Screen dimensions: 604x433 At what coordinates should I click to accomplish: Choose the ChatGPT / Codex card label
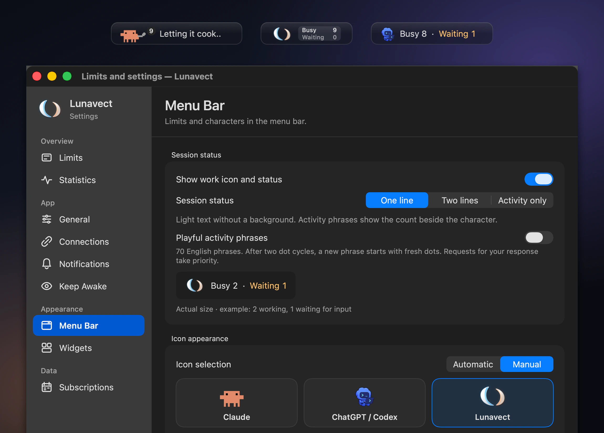point(364,417)
